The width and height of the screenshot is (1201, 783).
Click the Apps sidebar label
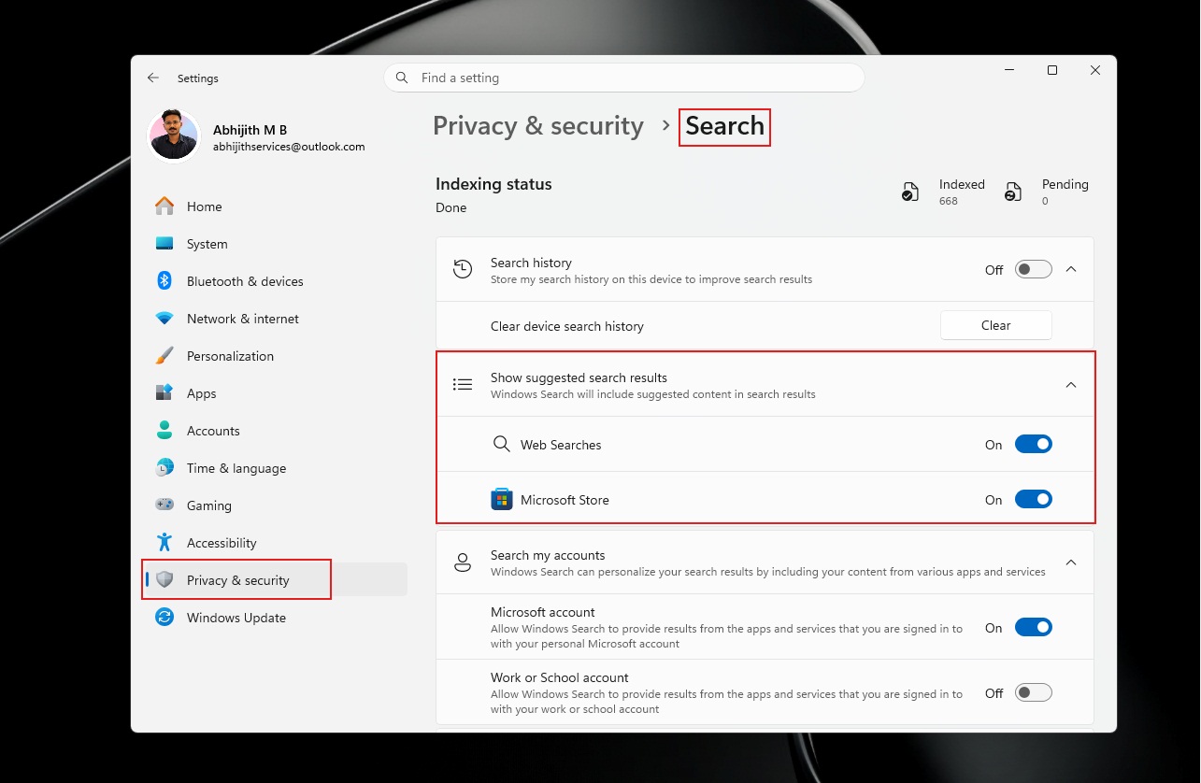pyautogui.click(x=202, y=393)
